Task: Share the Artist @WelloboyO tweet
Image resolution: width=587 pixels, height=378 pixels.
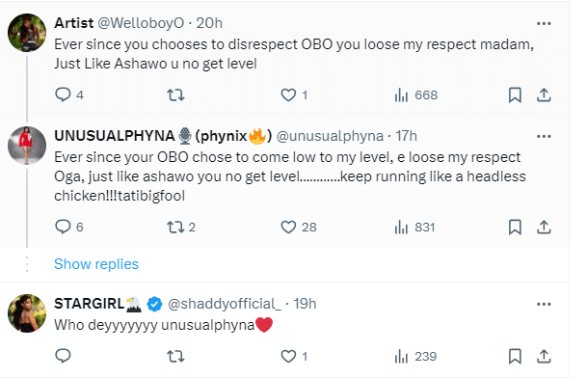Action: [x=544, y=94]
